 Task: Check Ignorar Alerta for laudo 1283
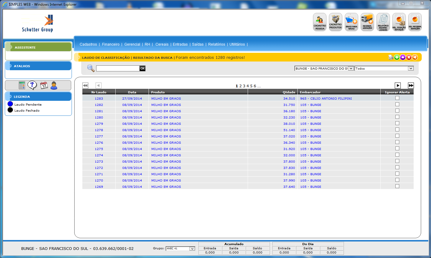coord(397,98)
